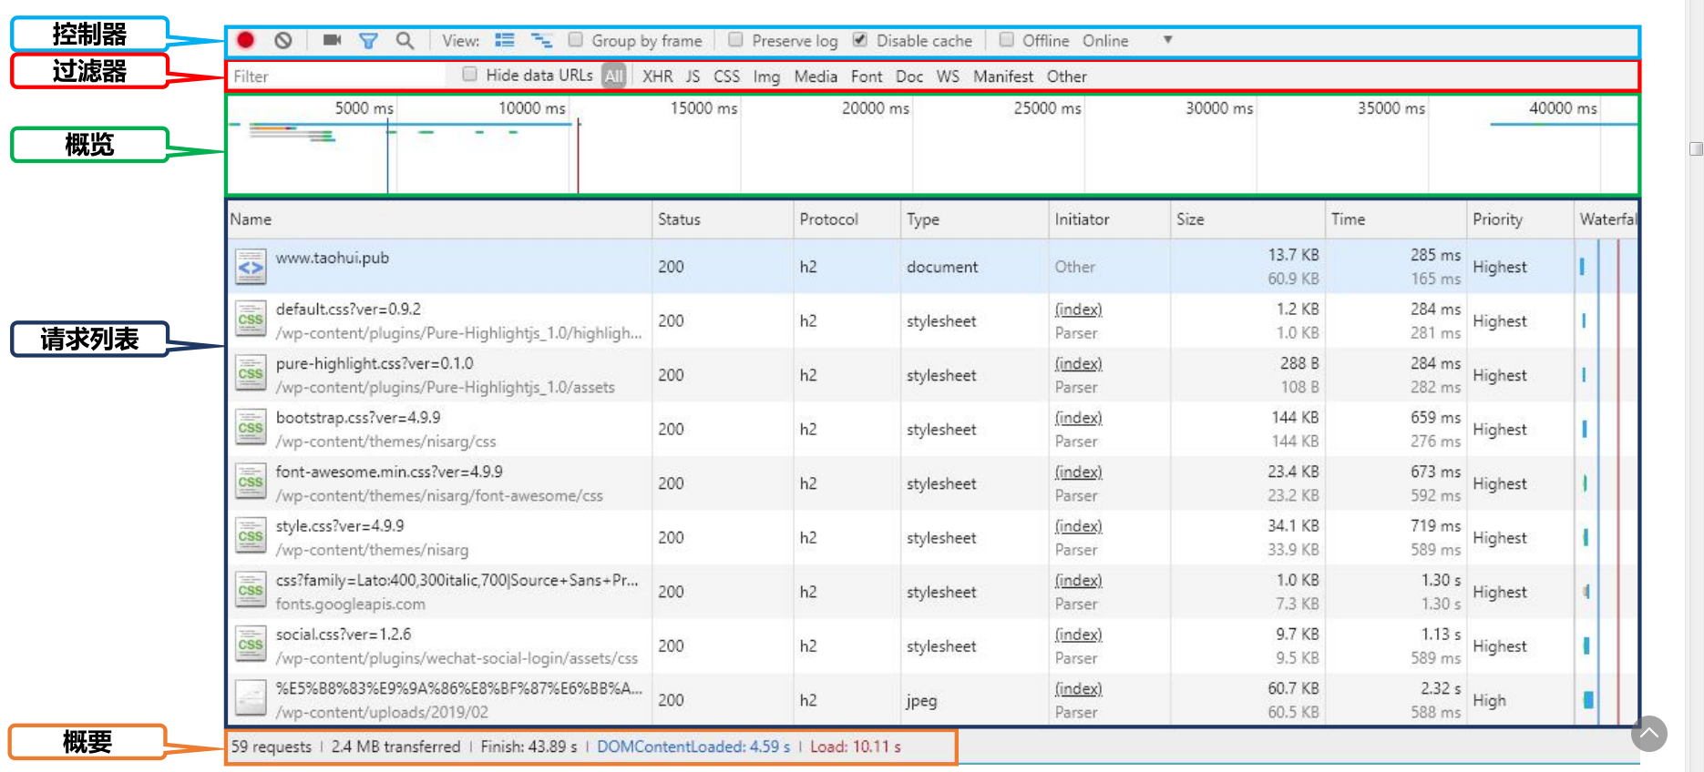
Task: Enable Hide data URLs checkbox
Action: click(470, 75)
